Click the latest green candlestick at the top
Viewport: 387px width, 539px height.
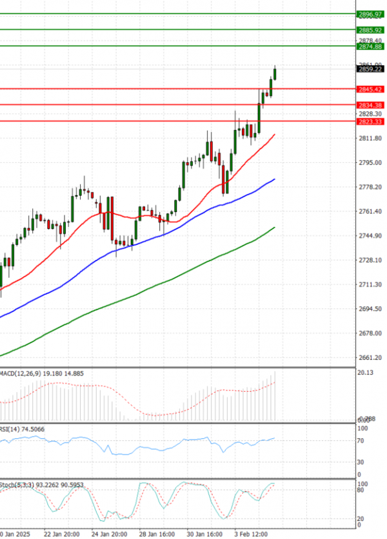pos(275,74)
